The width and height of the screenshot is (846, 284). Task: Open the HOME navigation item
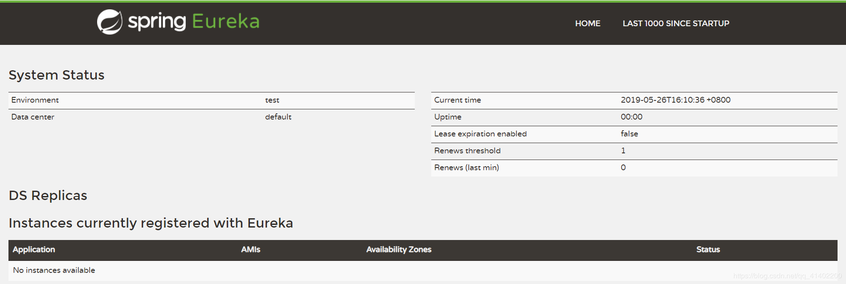588,24
